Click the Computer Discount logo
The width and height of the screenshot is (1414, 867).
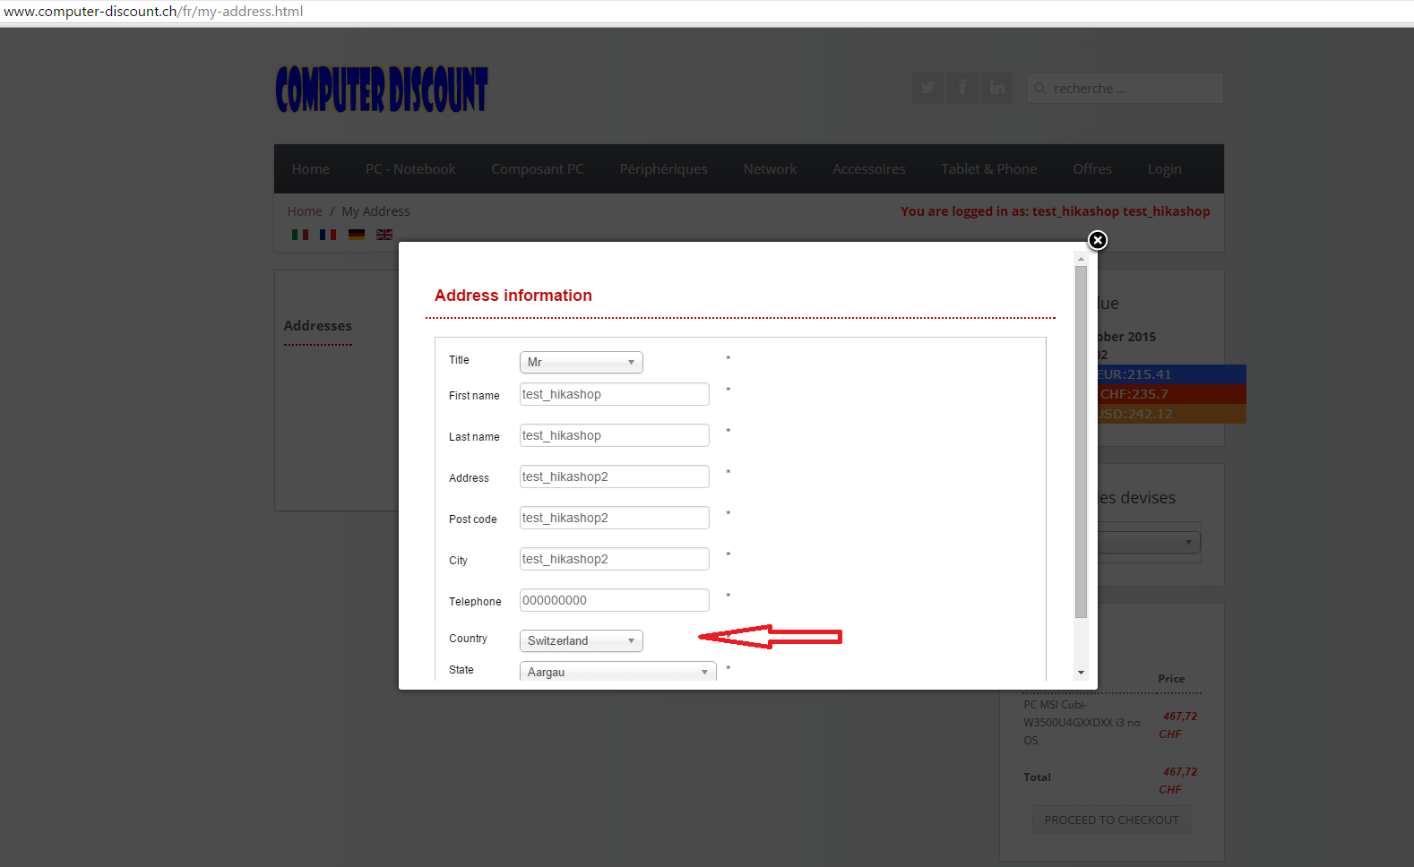pos(382,90)
